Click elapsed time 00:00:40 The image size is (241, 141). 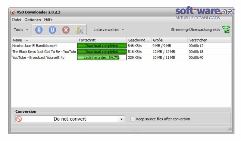[x=196, y=57]
